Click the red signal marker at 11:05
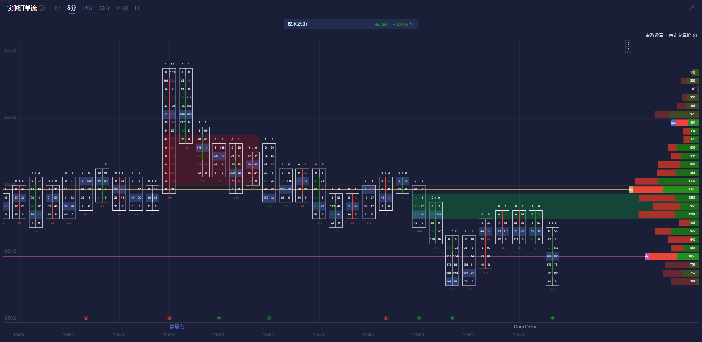 tap(169, 318)
